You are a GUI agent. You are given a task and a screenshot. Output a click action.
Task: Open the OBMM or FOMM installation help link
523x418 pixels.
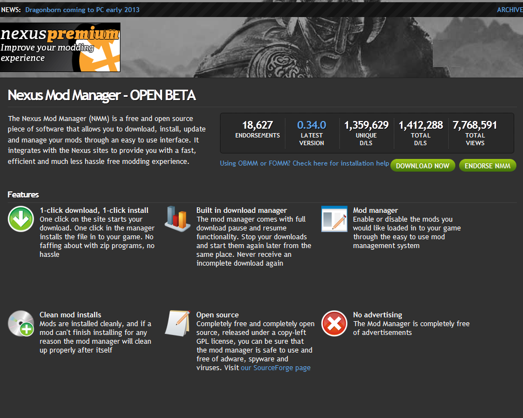pos(304,163)
